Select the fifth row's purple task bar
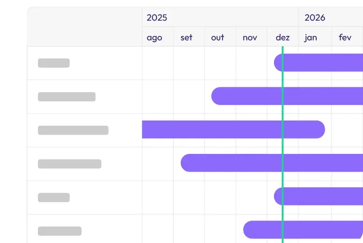This screenshot has height=243, width=363. [x=323, y=196]
